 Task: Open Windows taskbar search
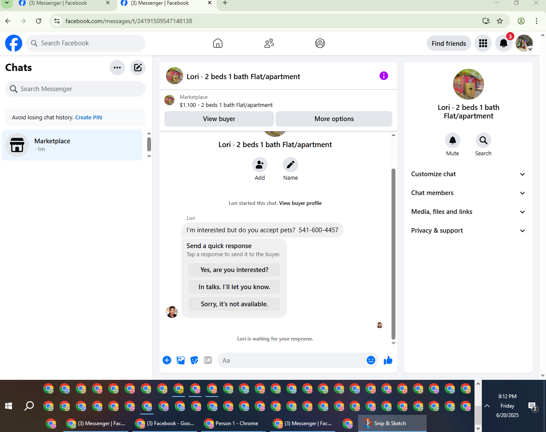click(29, 406)
